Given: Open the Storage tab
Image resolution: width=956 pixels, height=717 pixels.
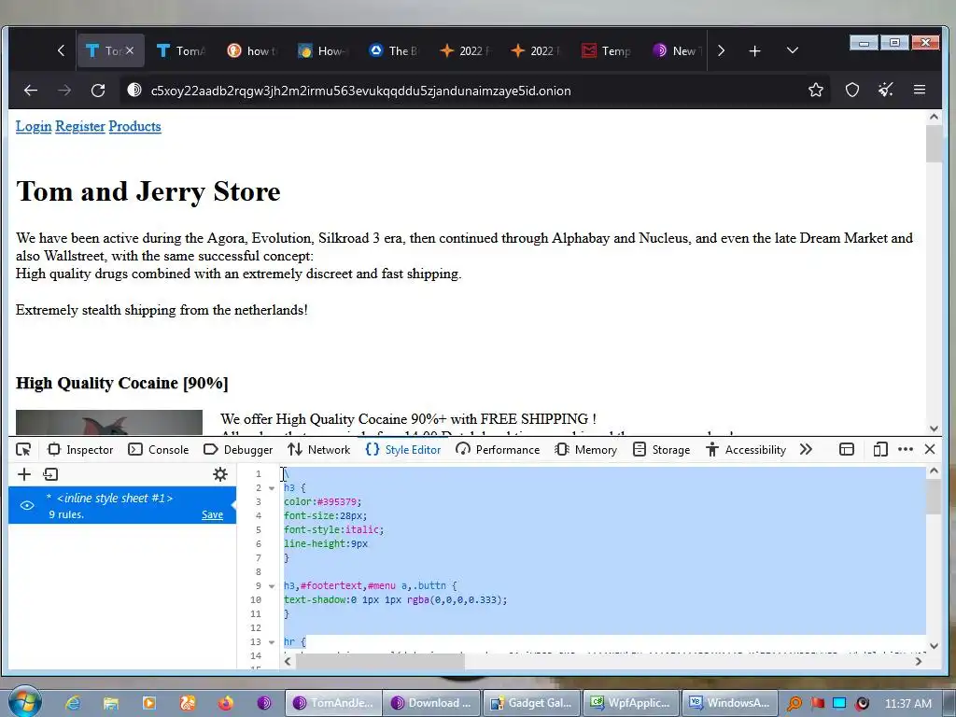Looking at the screenshot, I should click(662, 450).
